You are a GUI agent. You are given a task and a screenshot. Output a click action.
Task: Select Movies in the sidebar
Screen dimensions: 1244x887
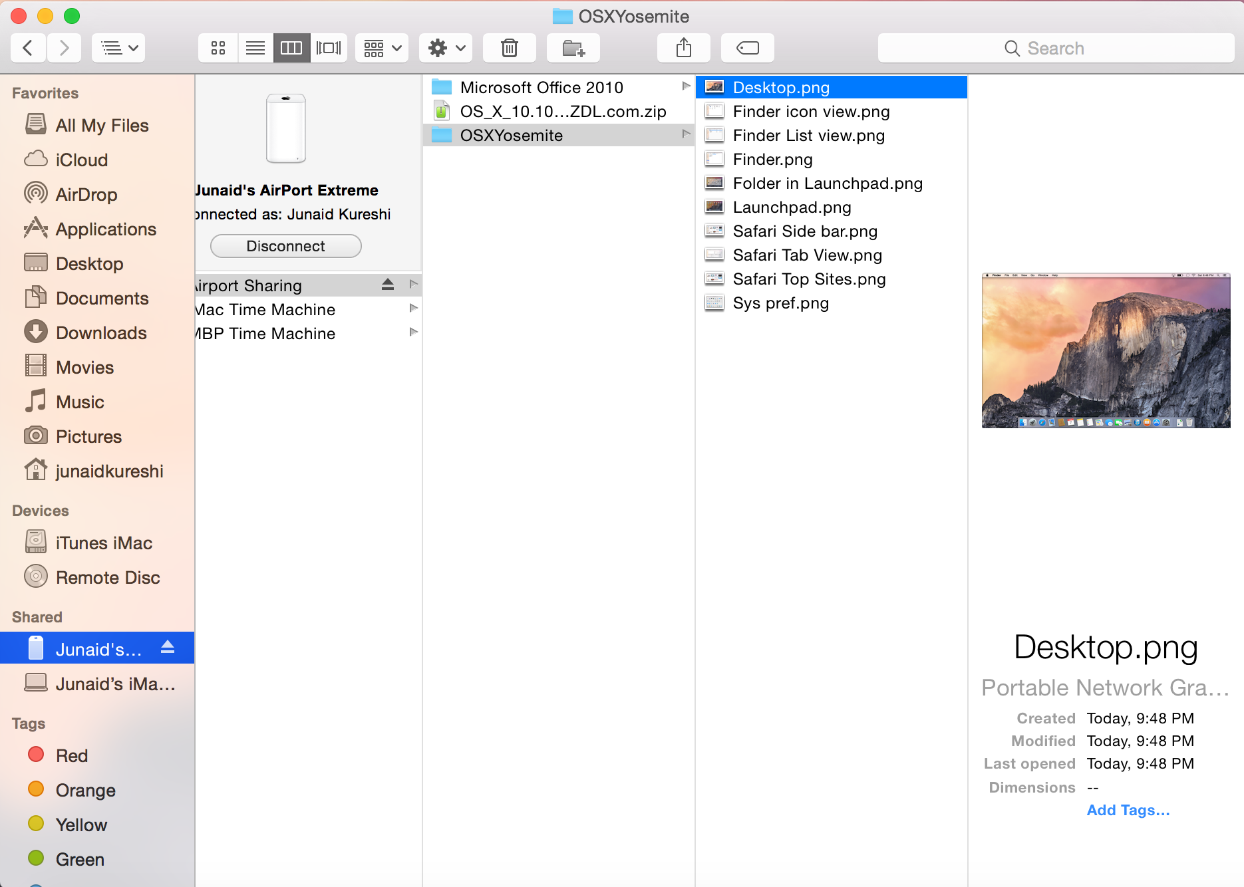coord(97,367)
